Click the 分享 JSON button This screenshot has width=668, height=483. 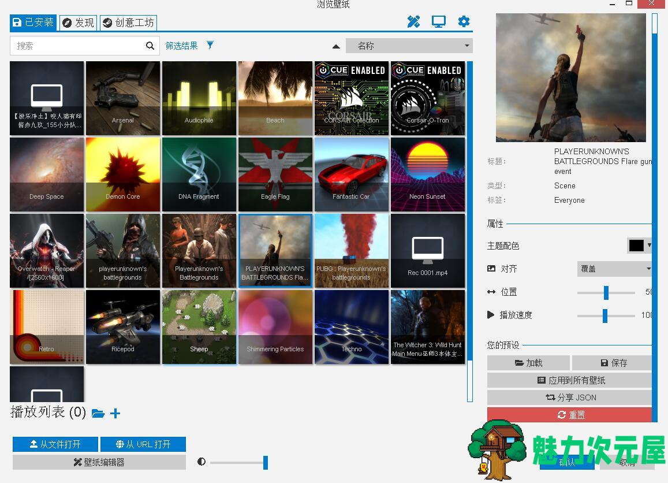click(x=570, y=397)
